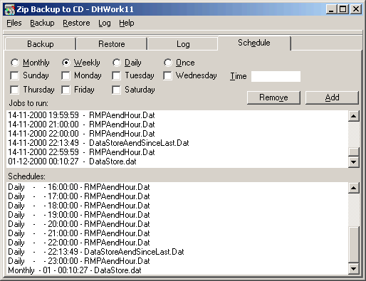Click the Jobs to run scrollbar thumb

pyautogui.click(x=354, y=152)
